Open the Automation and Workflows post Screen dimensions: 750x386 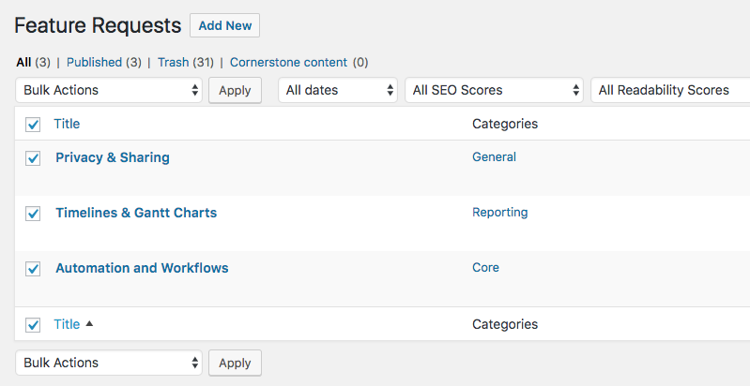pos(142,268)
